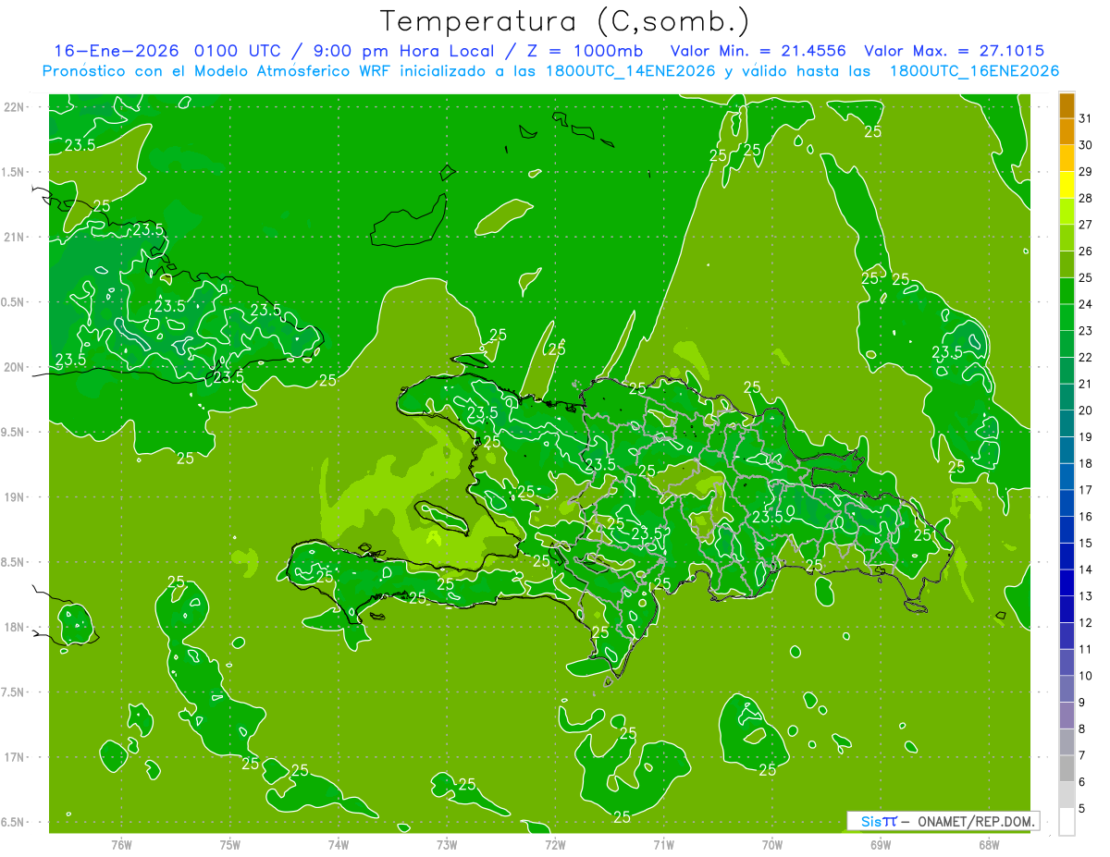Select the 'Valor Min. = 21.4556' text

[758, 51]
